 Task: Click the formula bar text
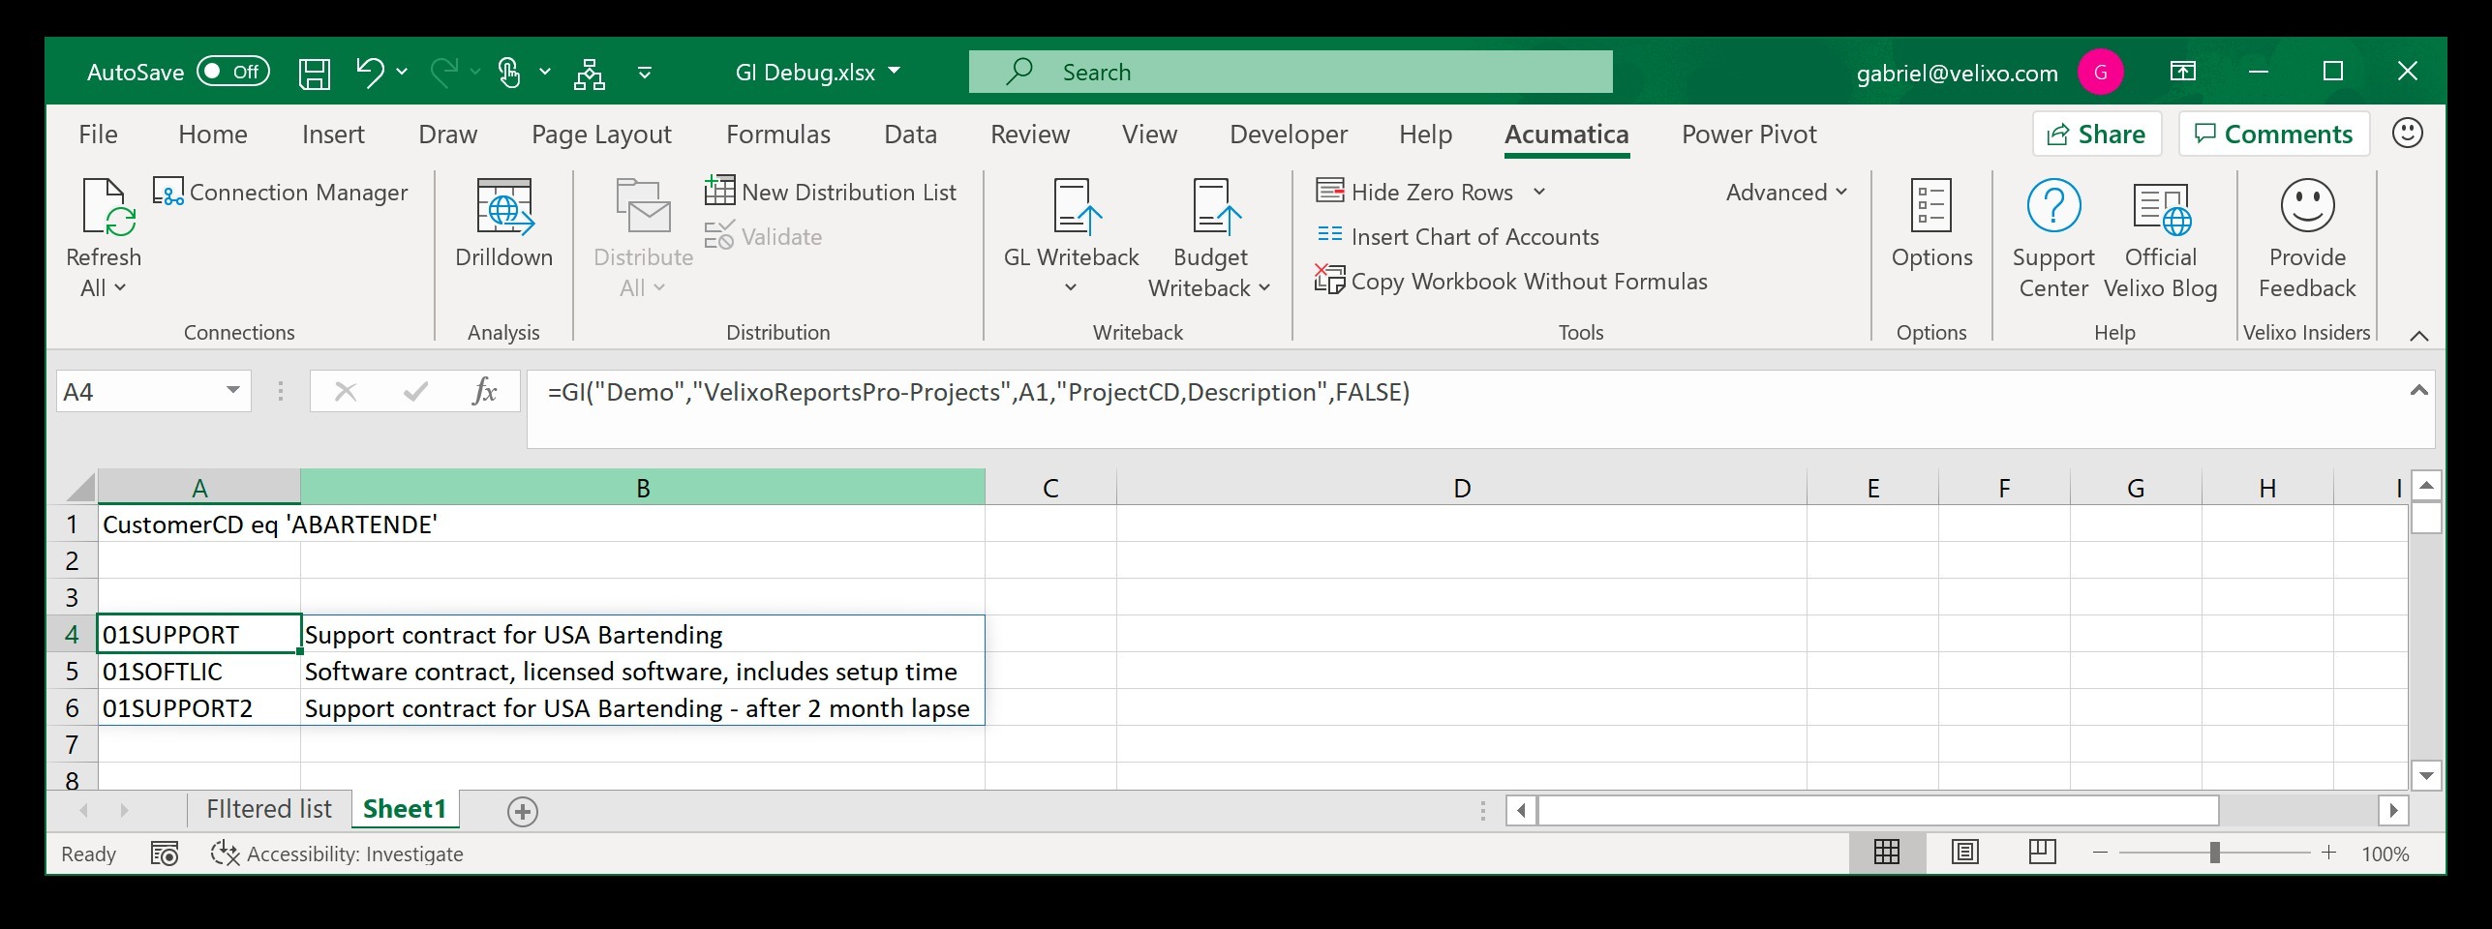click(979, 392)
